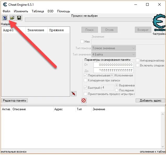Image resolution: width=166 pixels, height=155 pixels.
Task: Open the Изменить menu
Action: pyautogui.click(x=21, y=11)
